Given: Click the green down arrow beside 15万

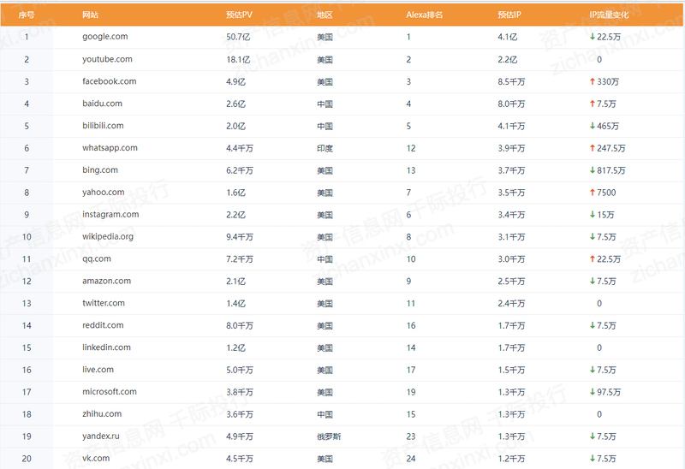Looking at the screenshot, I should tap(592, 215).
